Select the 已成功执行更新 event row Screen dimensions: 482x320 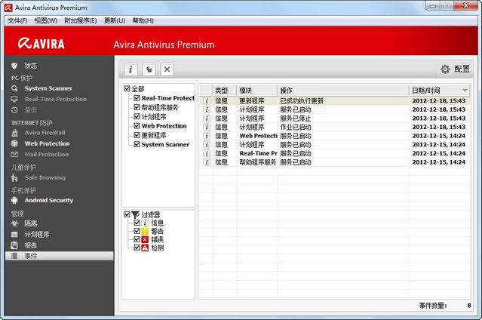[x=302, y=100]
